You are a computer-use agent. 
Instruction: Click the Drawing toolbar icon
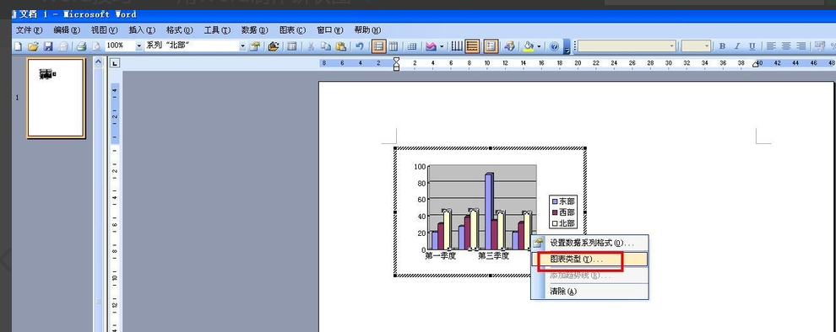click(x=509, y=46)
